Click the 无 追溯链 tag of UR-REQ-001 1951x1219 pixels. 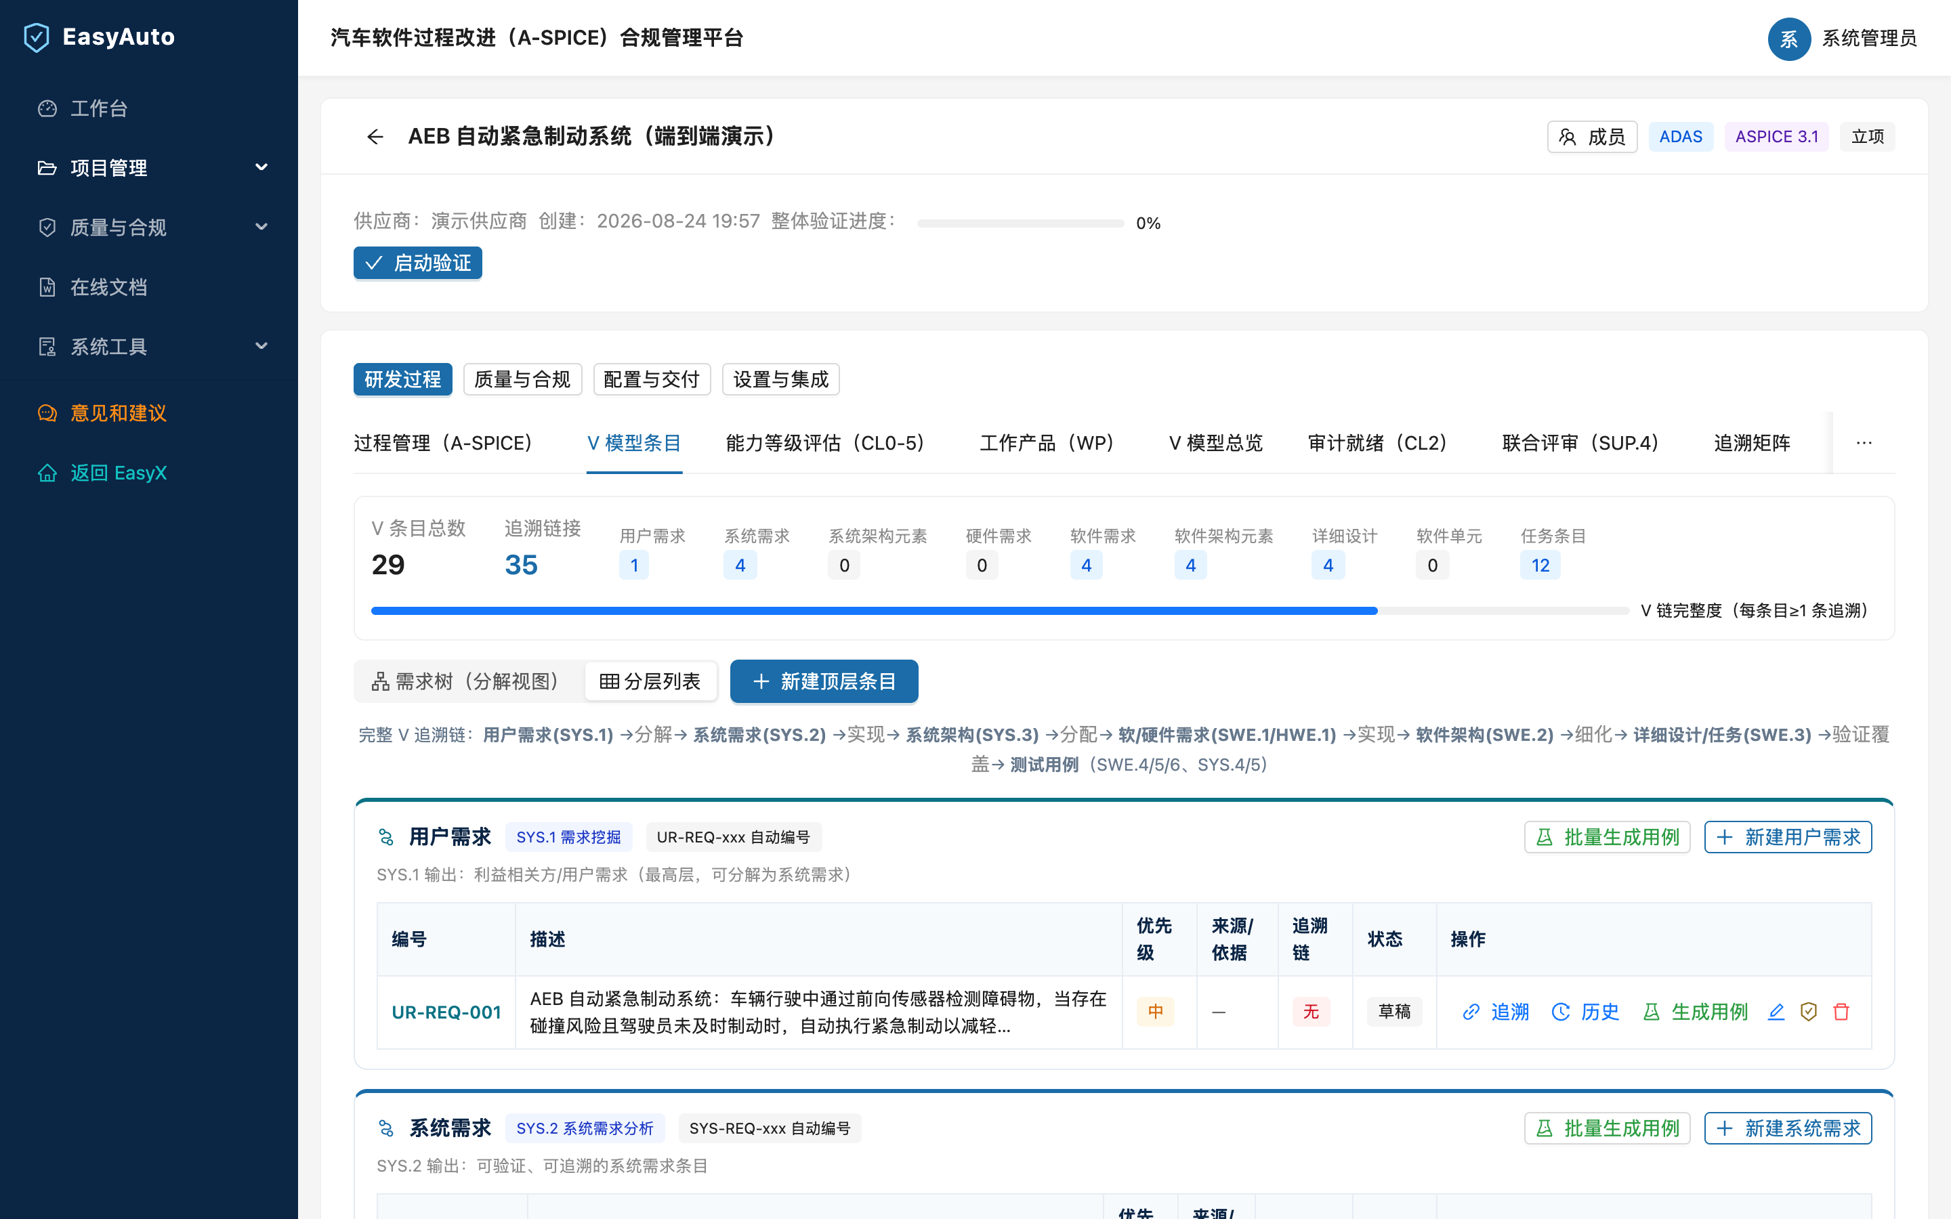pyautogui.click(x=1311, y=1012)
